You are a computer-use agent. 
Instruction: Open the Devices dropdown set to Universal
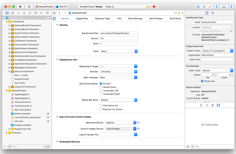(119, 72)
